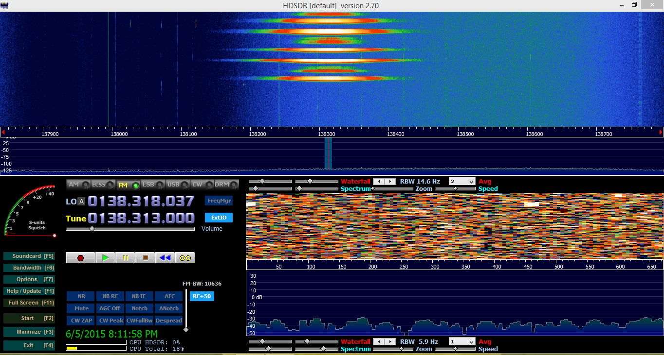Stop playback with the brown stop button
This screenshot has width=664, height=355.
click(145, 258)
